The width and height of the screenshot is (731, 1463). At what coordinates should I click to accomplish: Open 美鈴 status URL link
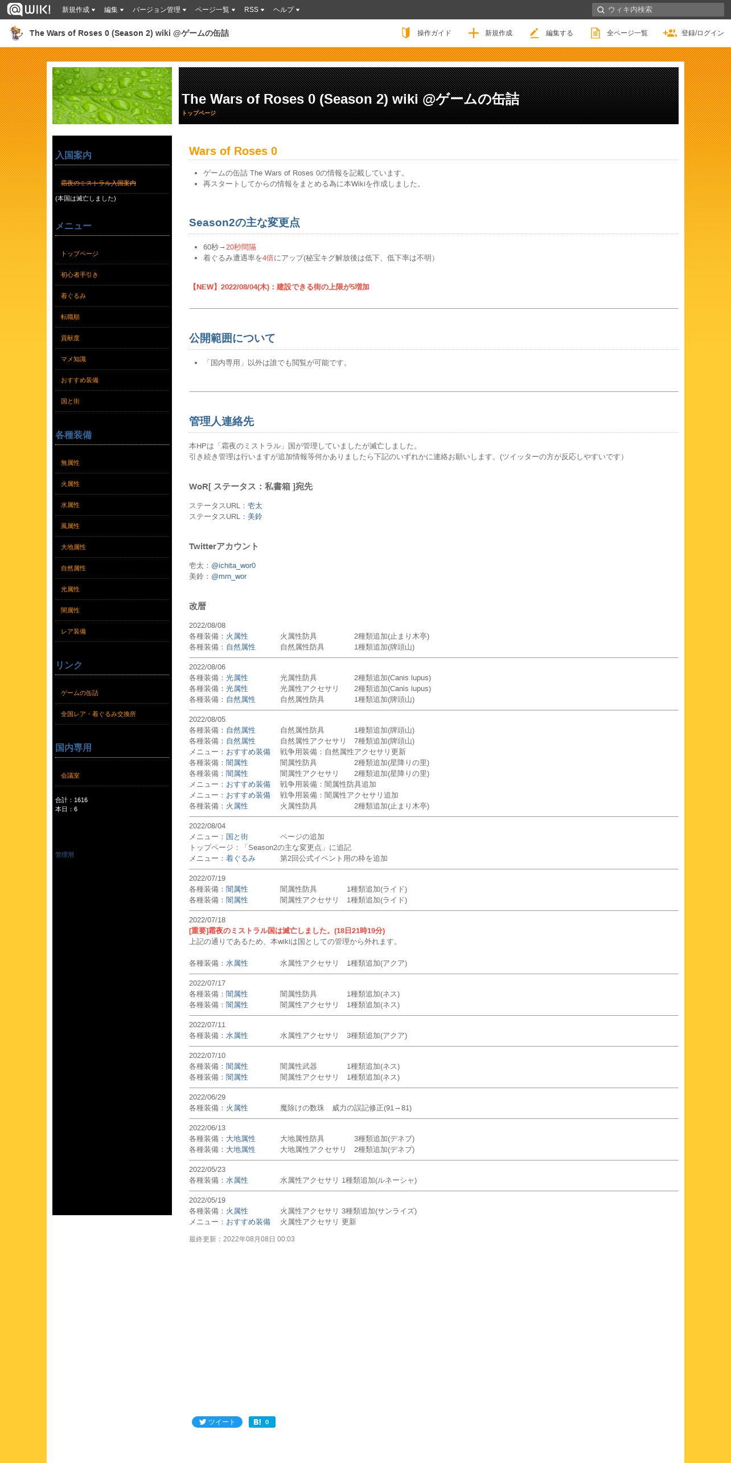click(255, 517)
